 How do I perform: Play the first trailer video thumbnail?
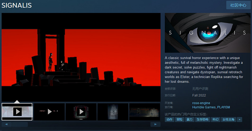coord(17,112)
